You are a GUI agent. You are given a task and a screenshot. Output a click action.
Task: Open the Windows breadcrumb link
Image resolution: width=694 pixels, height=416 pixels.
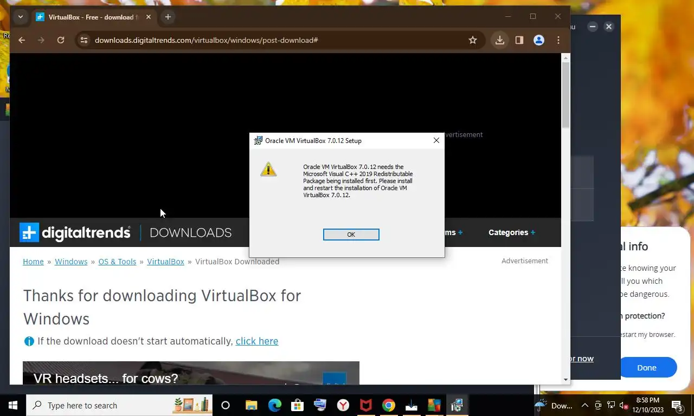[x=71, y=262]
